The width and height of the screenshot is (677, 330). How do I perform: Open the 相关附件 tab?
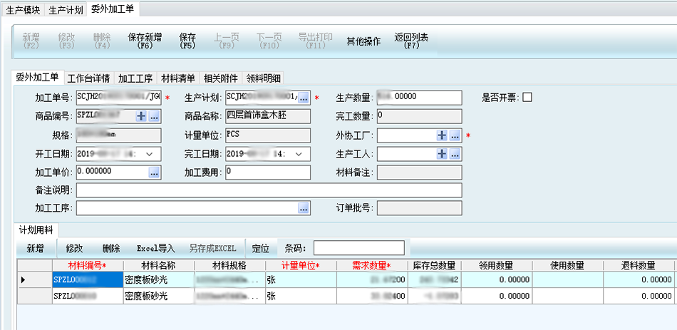[x=221, y=78]
